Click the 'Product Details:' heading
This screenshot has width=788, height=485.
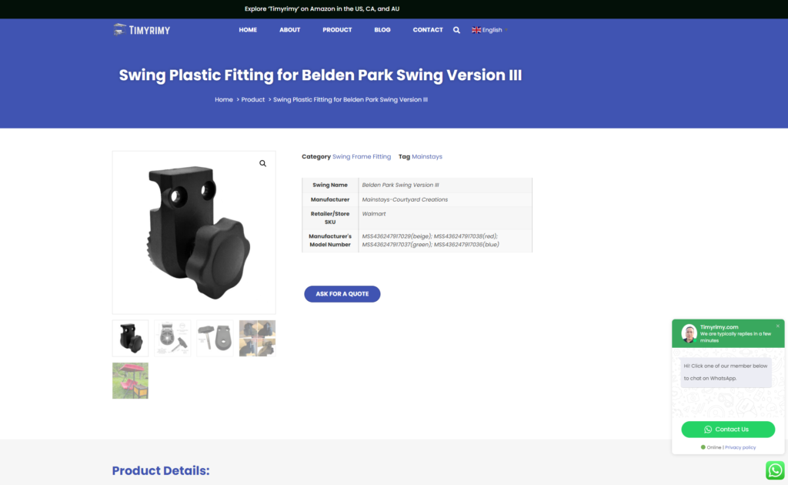coord(161,470)
